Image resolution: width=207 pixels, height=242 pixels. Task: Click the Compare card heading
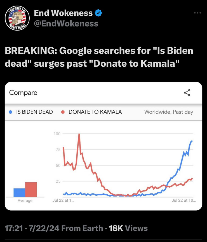point(23,93)
